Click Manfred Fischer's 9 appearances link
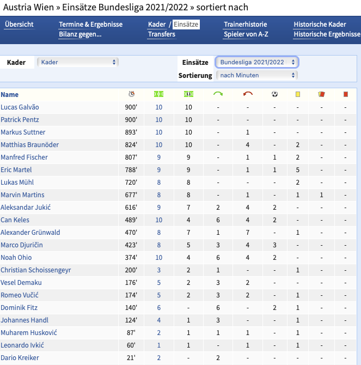The image size is (361, 365). point(158,157)
